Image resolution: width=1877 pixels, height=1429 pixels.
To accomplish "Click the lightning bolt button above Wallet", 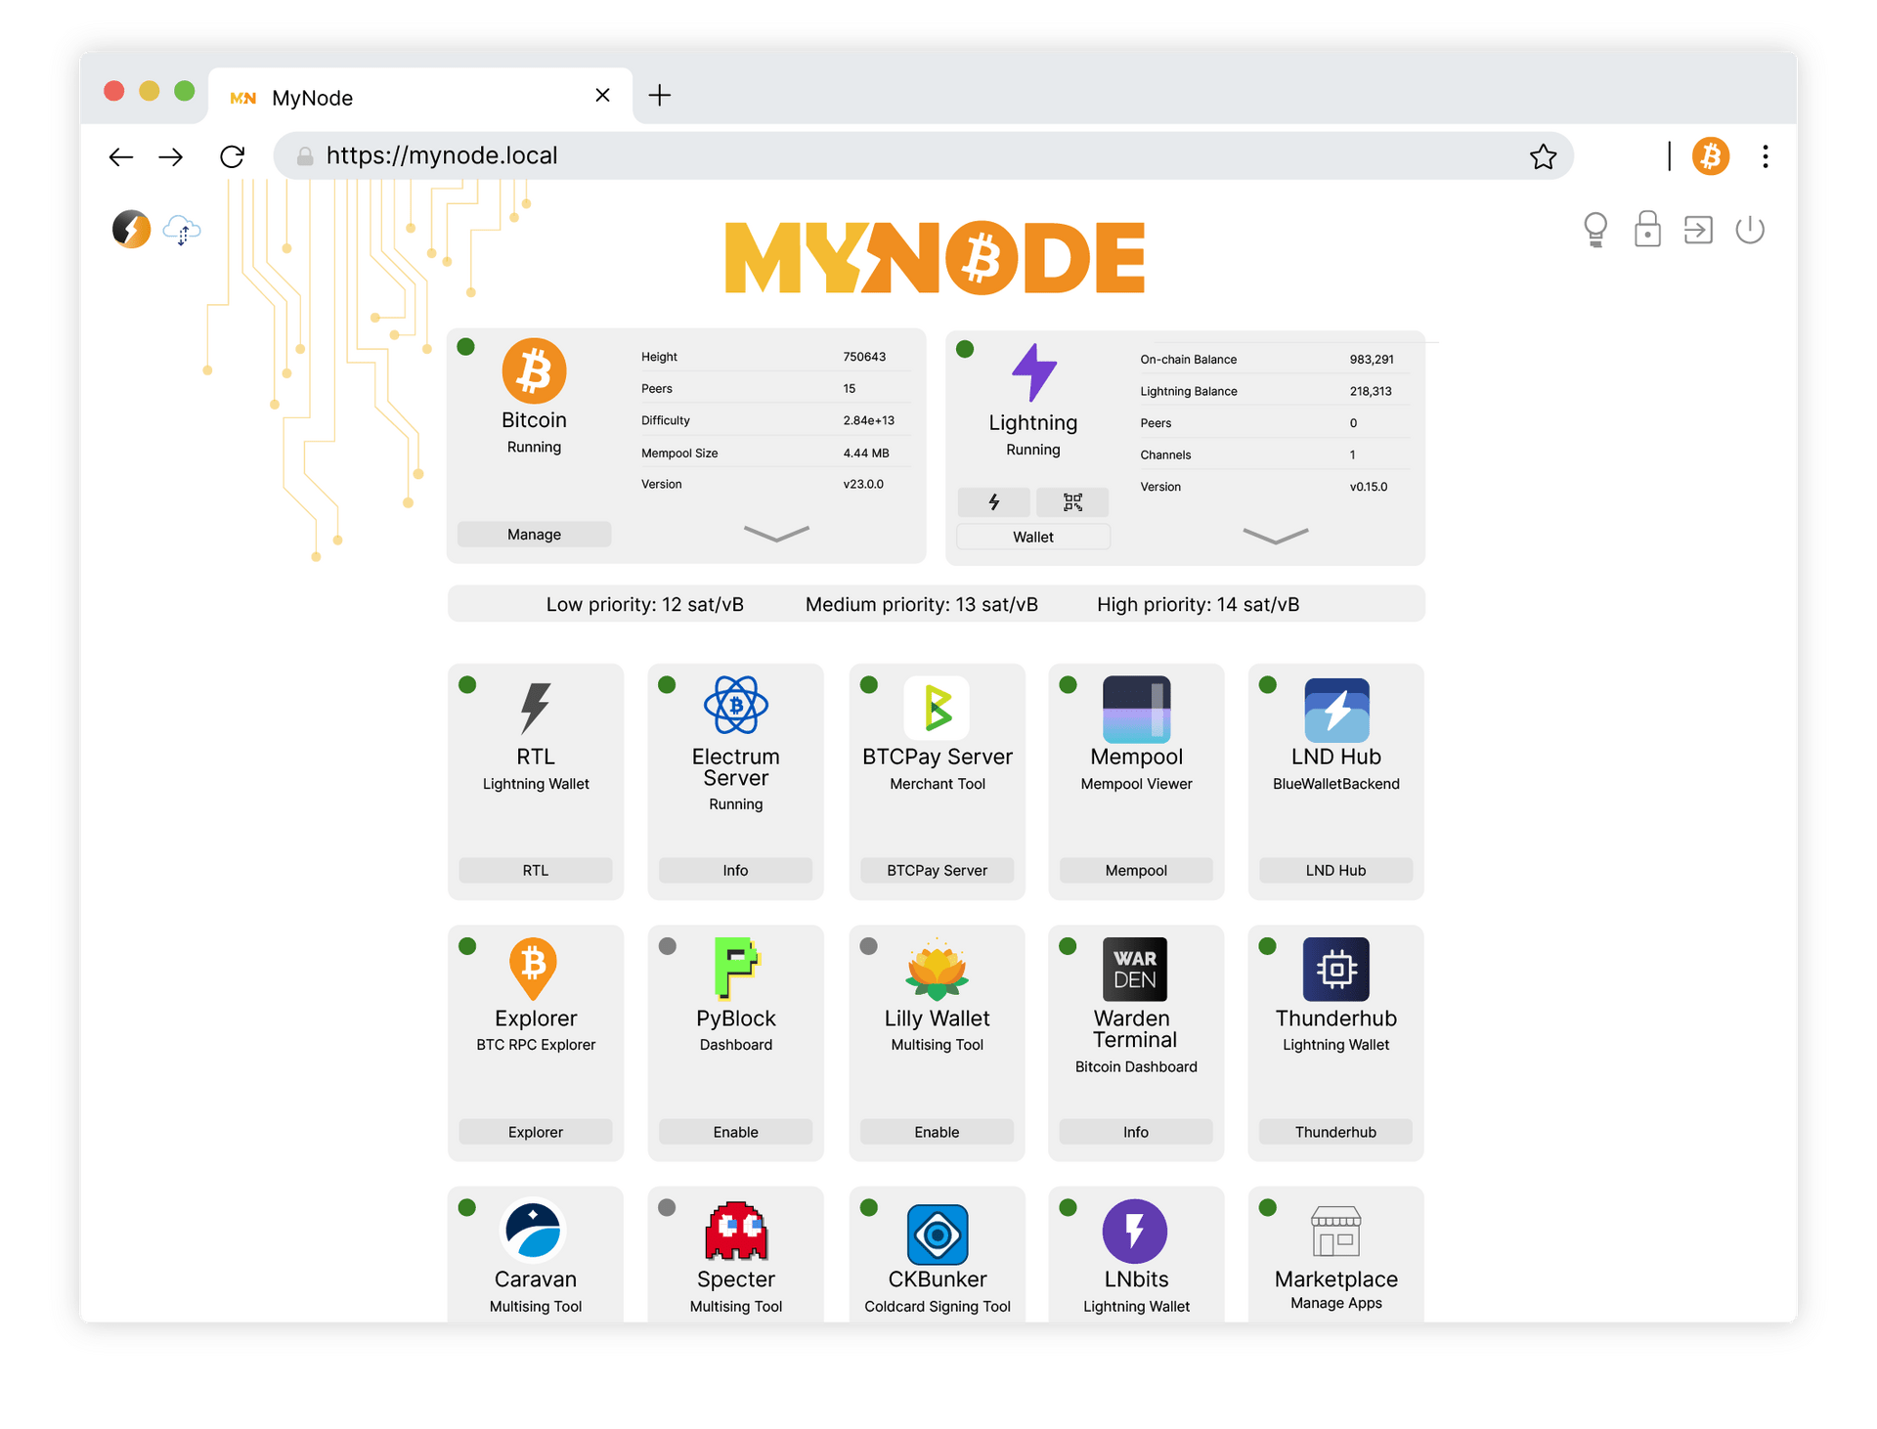I will [x=994, y=502].
